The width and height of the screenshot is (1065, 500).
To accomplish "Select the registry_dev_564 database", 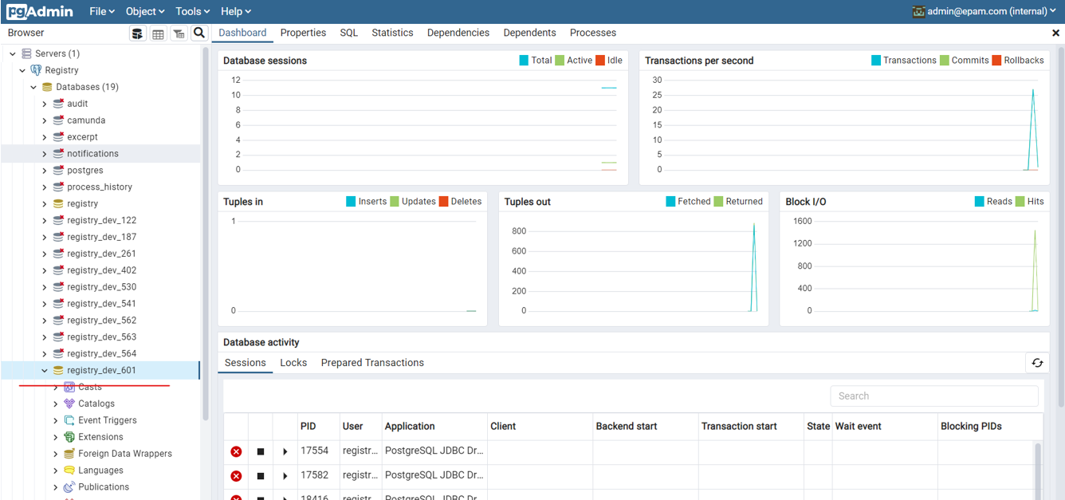I will [x=102, y=354].
